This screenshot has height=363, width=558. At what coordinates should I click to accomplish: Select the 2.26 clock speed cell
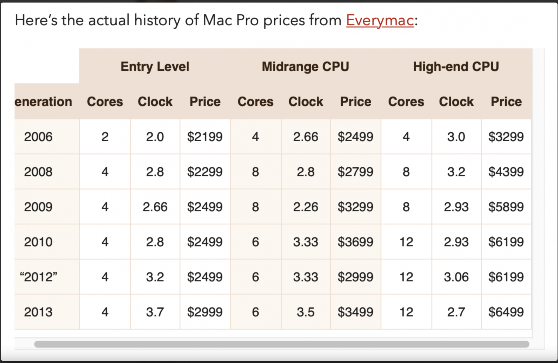point(306,207)
